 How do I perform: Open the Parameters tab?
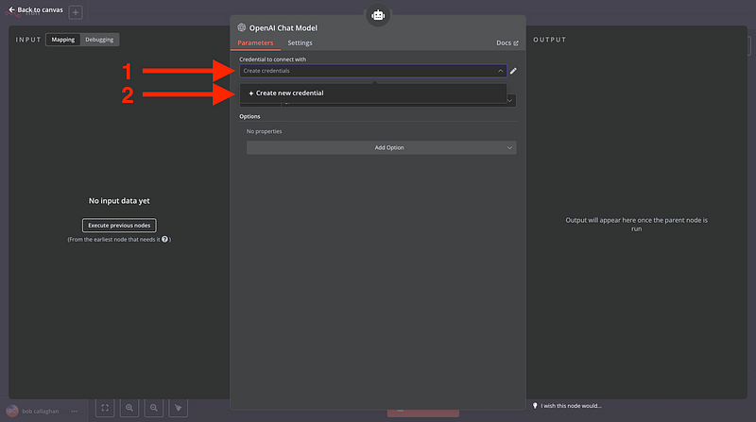click(255, 43)
